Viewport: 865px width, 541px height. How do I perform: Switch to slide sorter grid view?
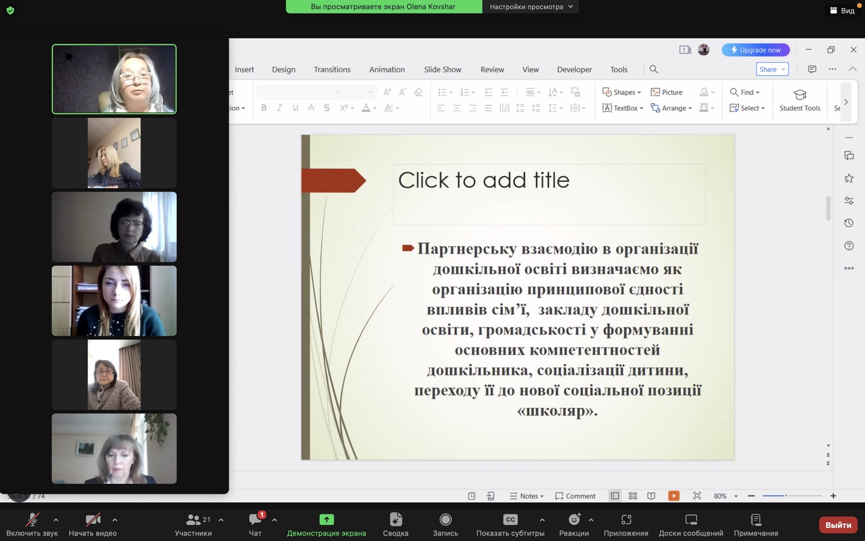pos(633,496)
